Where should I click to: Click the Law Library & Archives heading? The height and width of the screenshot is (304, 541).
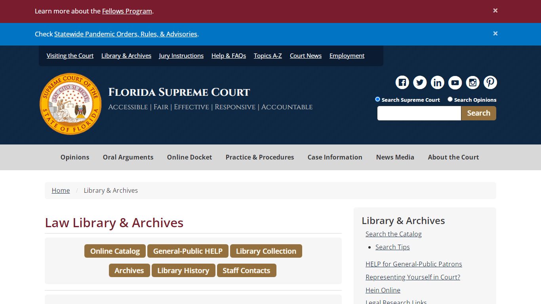click(114, 223)
